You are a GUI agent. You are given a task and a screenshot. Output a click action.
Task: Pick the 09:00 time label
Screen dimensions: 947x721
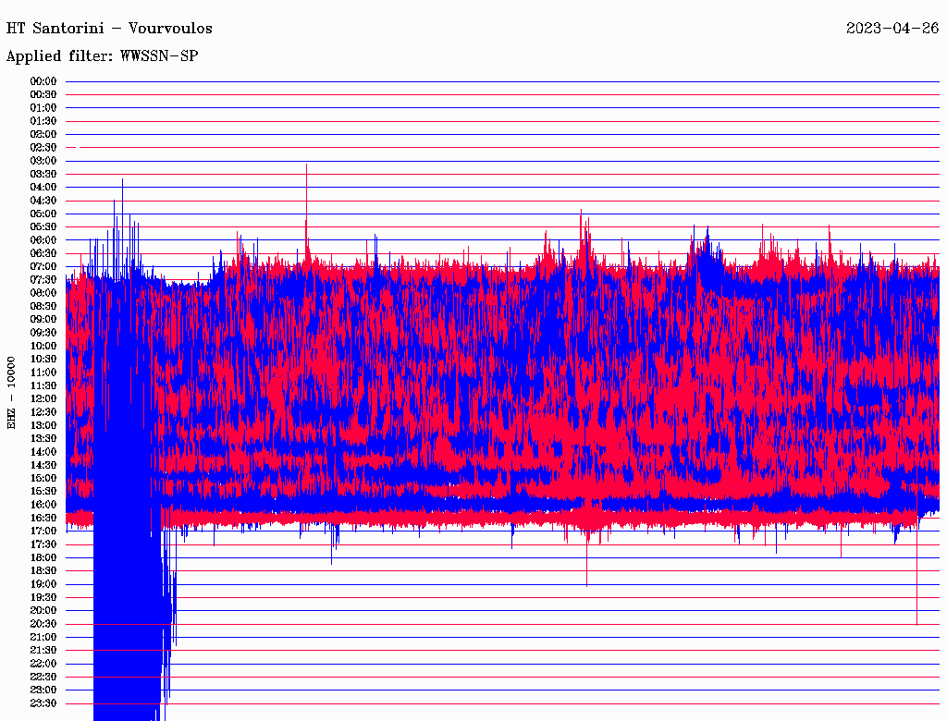tap(43, 319)
